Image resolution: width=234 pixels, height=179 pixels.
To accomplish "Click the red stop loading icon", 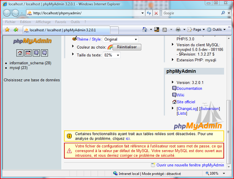I will (156, 13).
